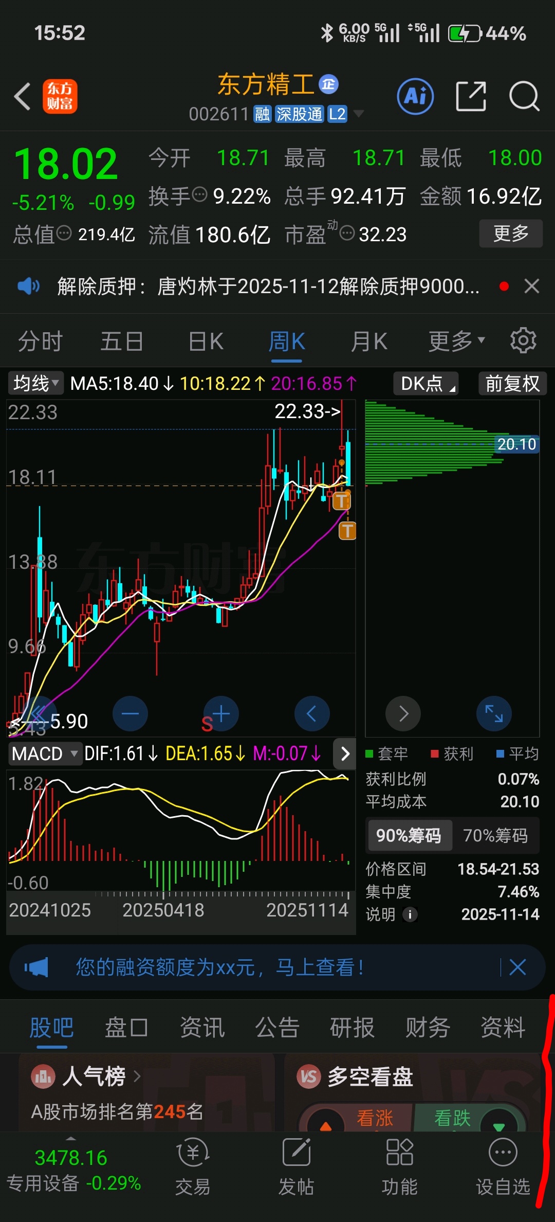Tap the 市盈 info circle icon

click(x=347, y=233)
